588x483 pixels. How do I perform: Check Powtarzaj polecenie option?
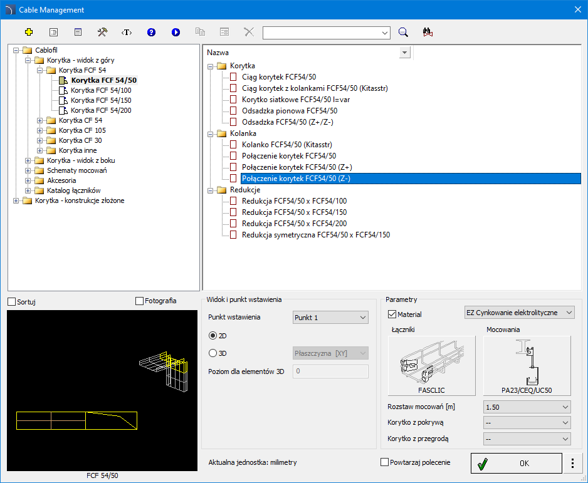(x=385, y=462)
